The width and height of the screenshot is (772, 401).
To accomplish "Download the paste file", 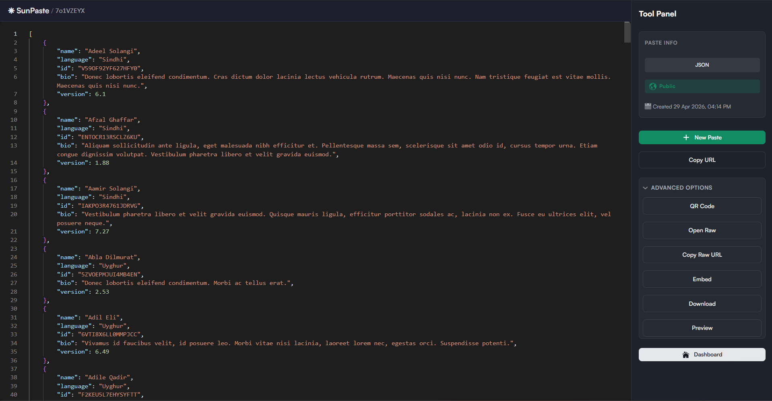I will point(702,304).
